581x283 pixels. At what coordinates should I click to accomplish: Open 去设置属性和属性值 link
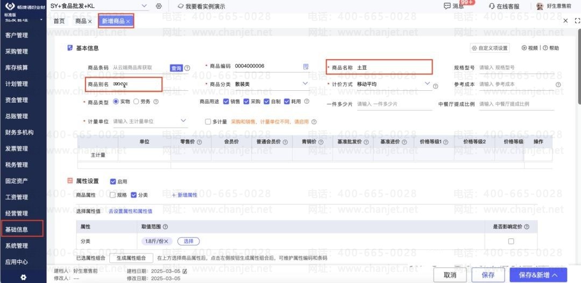click(x=130, y=212)
